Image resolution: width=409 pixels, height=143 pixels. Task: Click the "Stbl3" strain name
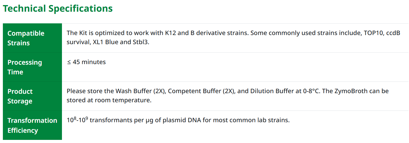tap(141, 43)
